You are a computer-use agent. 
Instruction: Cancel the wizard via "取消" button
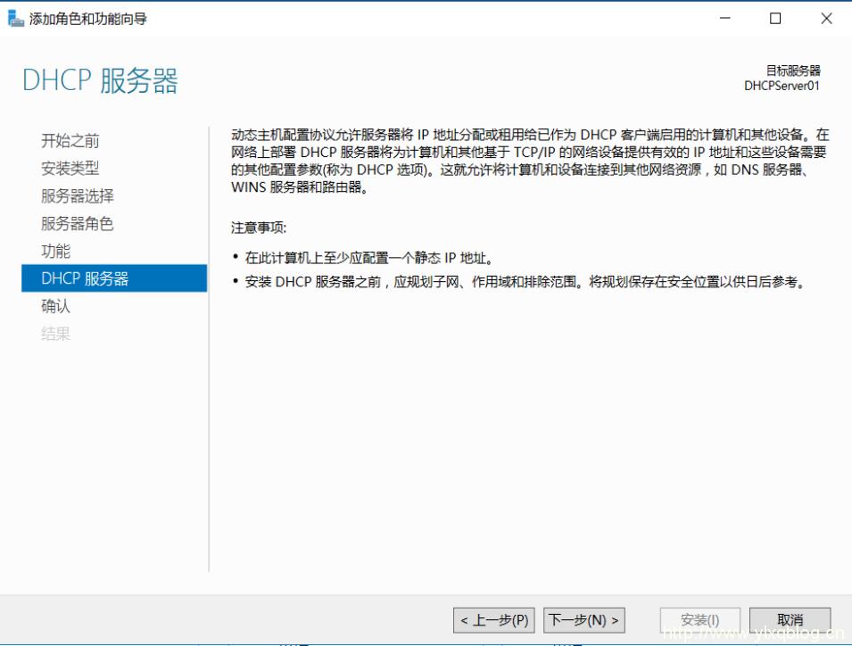coord(790,618)
